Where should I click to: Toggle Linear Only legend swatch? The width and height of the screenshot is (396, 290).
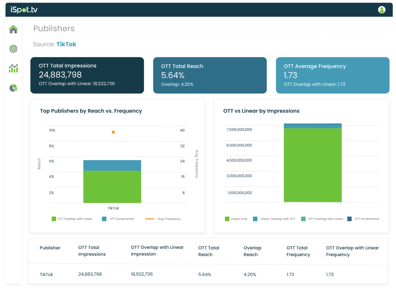pos(227,219)
